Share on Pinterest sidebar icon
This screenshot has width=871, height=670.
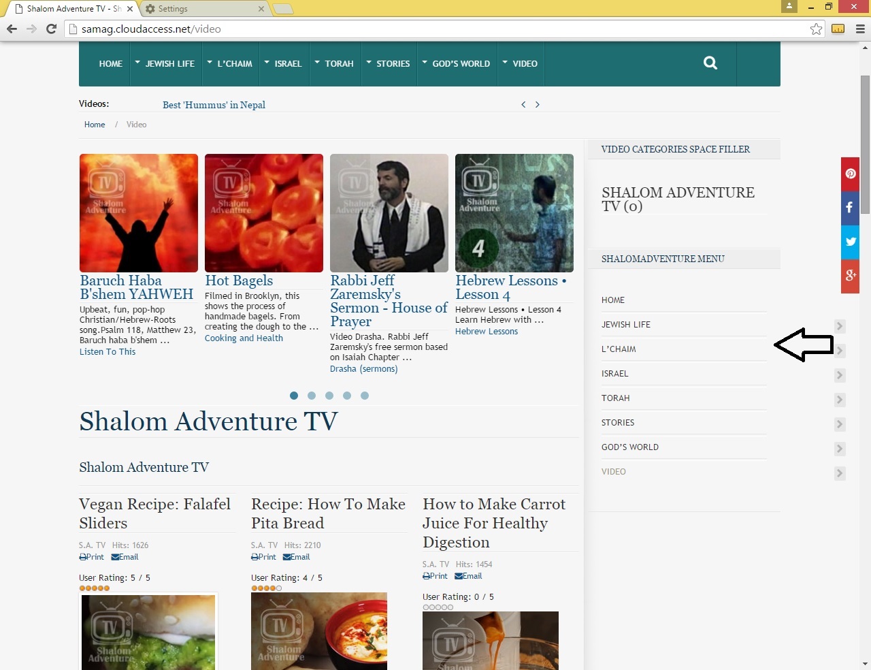[851, 174]
